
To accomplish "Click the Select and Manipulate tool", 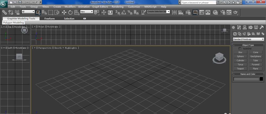I will (104, 12).
